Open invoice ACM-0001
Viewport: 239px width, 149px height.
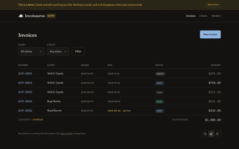[x=25, y=74]
